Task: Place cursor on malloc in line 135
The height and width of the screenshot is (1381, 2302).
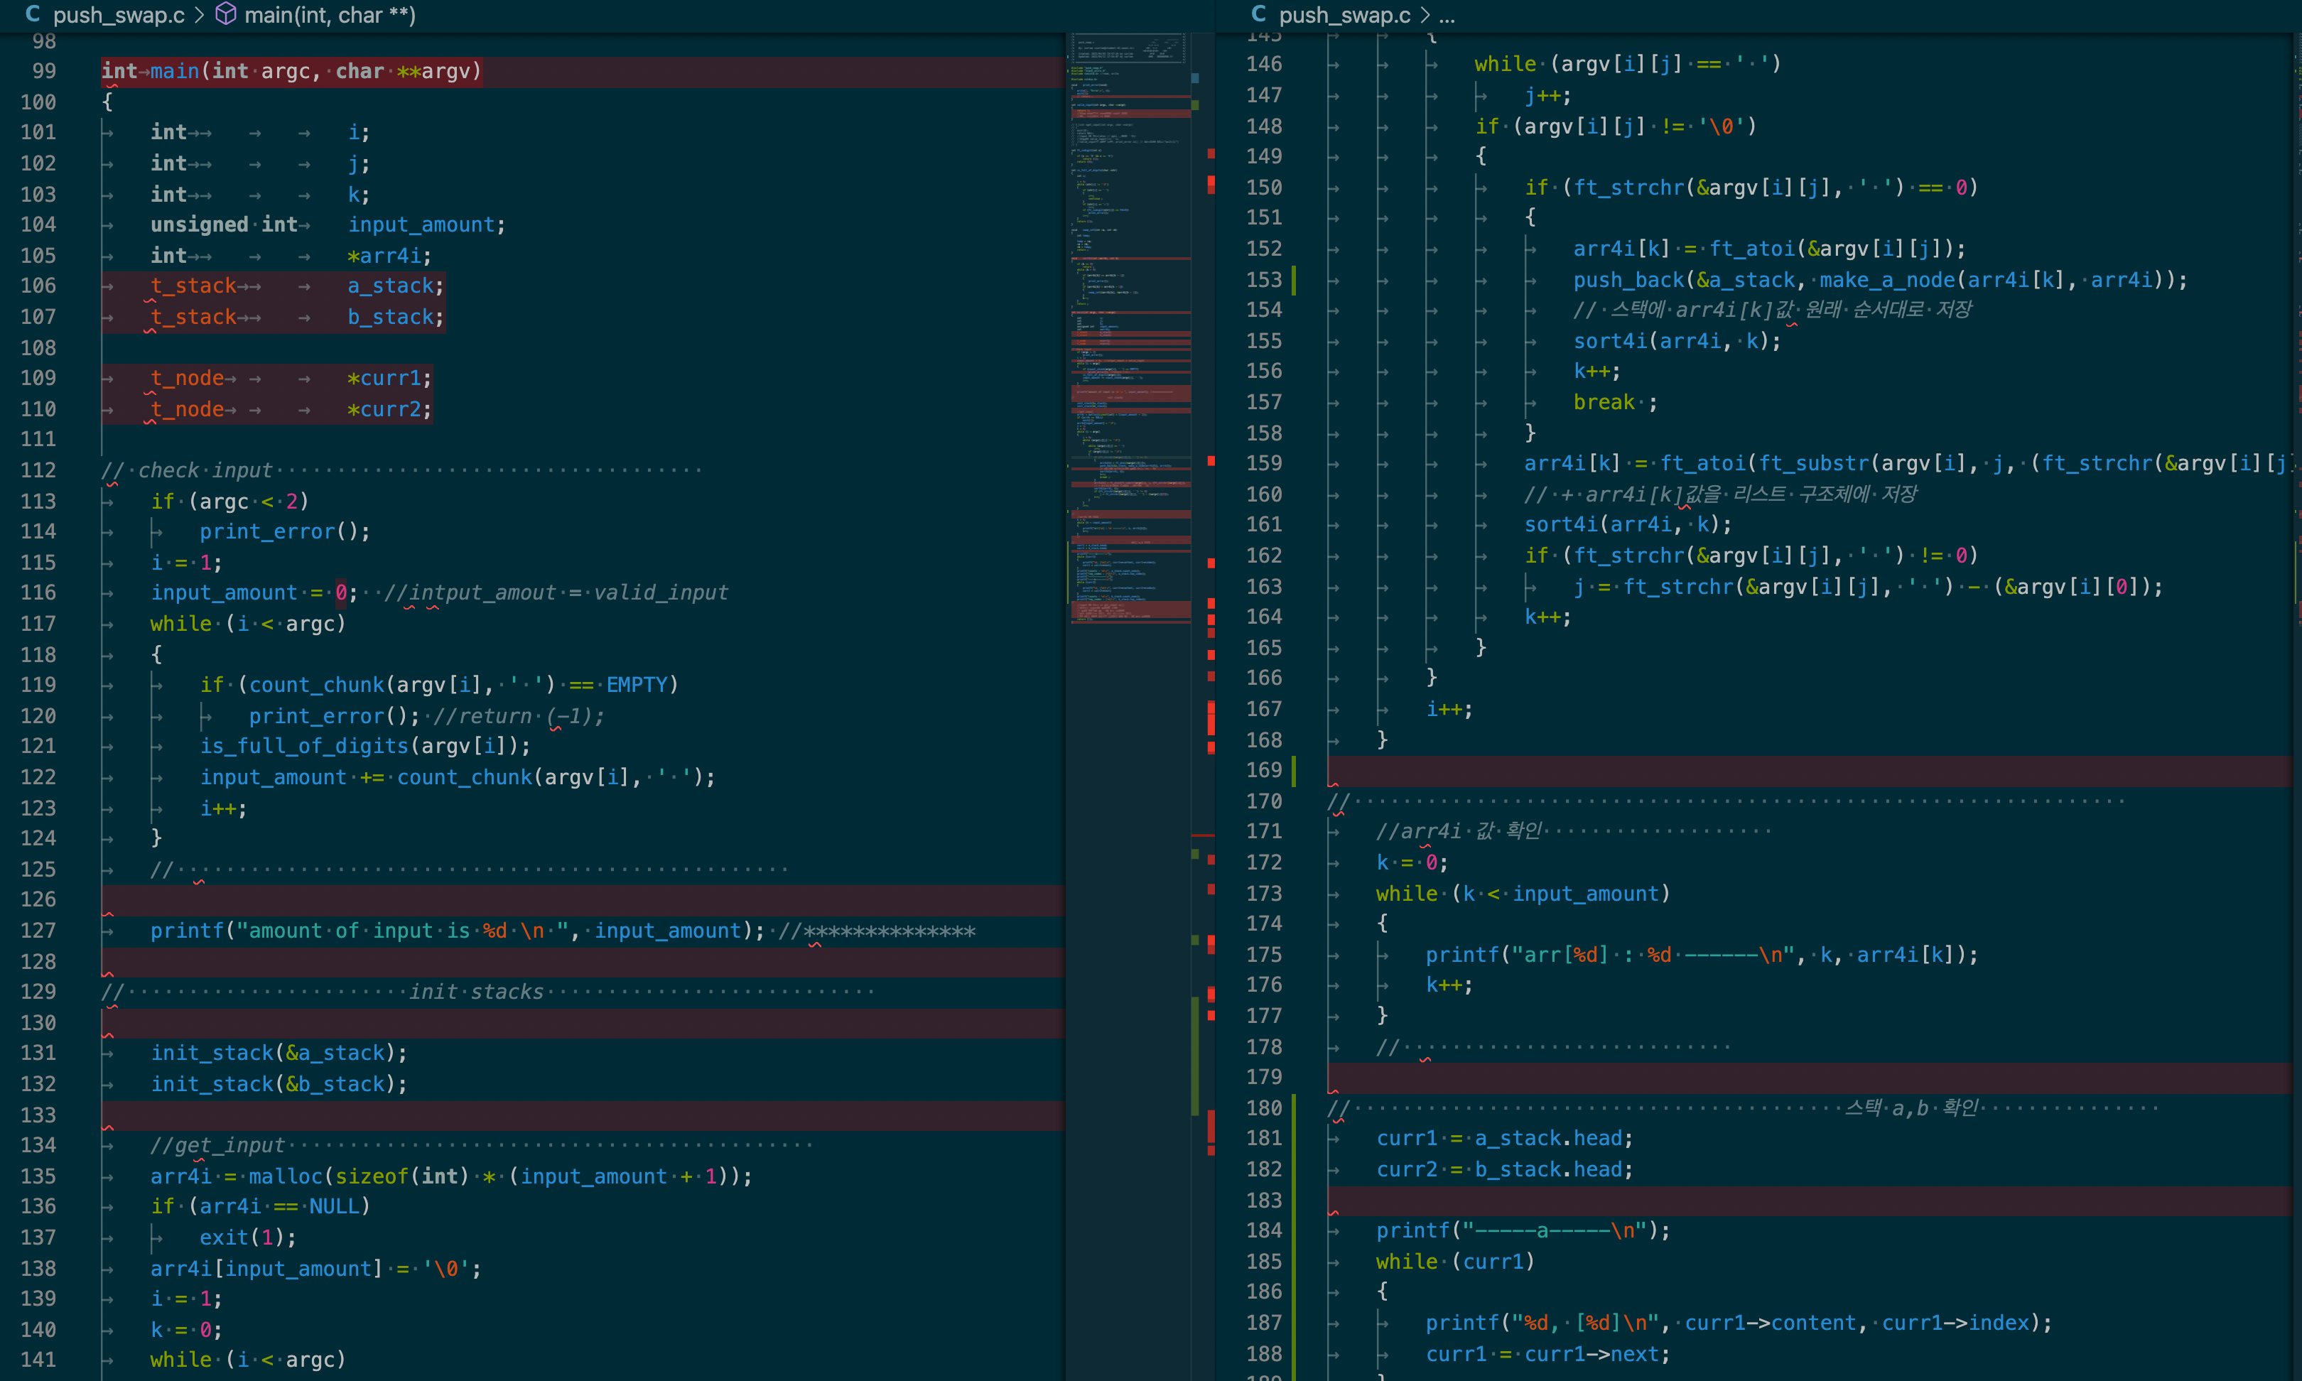Action: point(286,1176)
